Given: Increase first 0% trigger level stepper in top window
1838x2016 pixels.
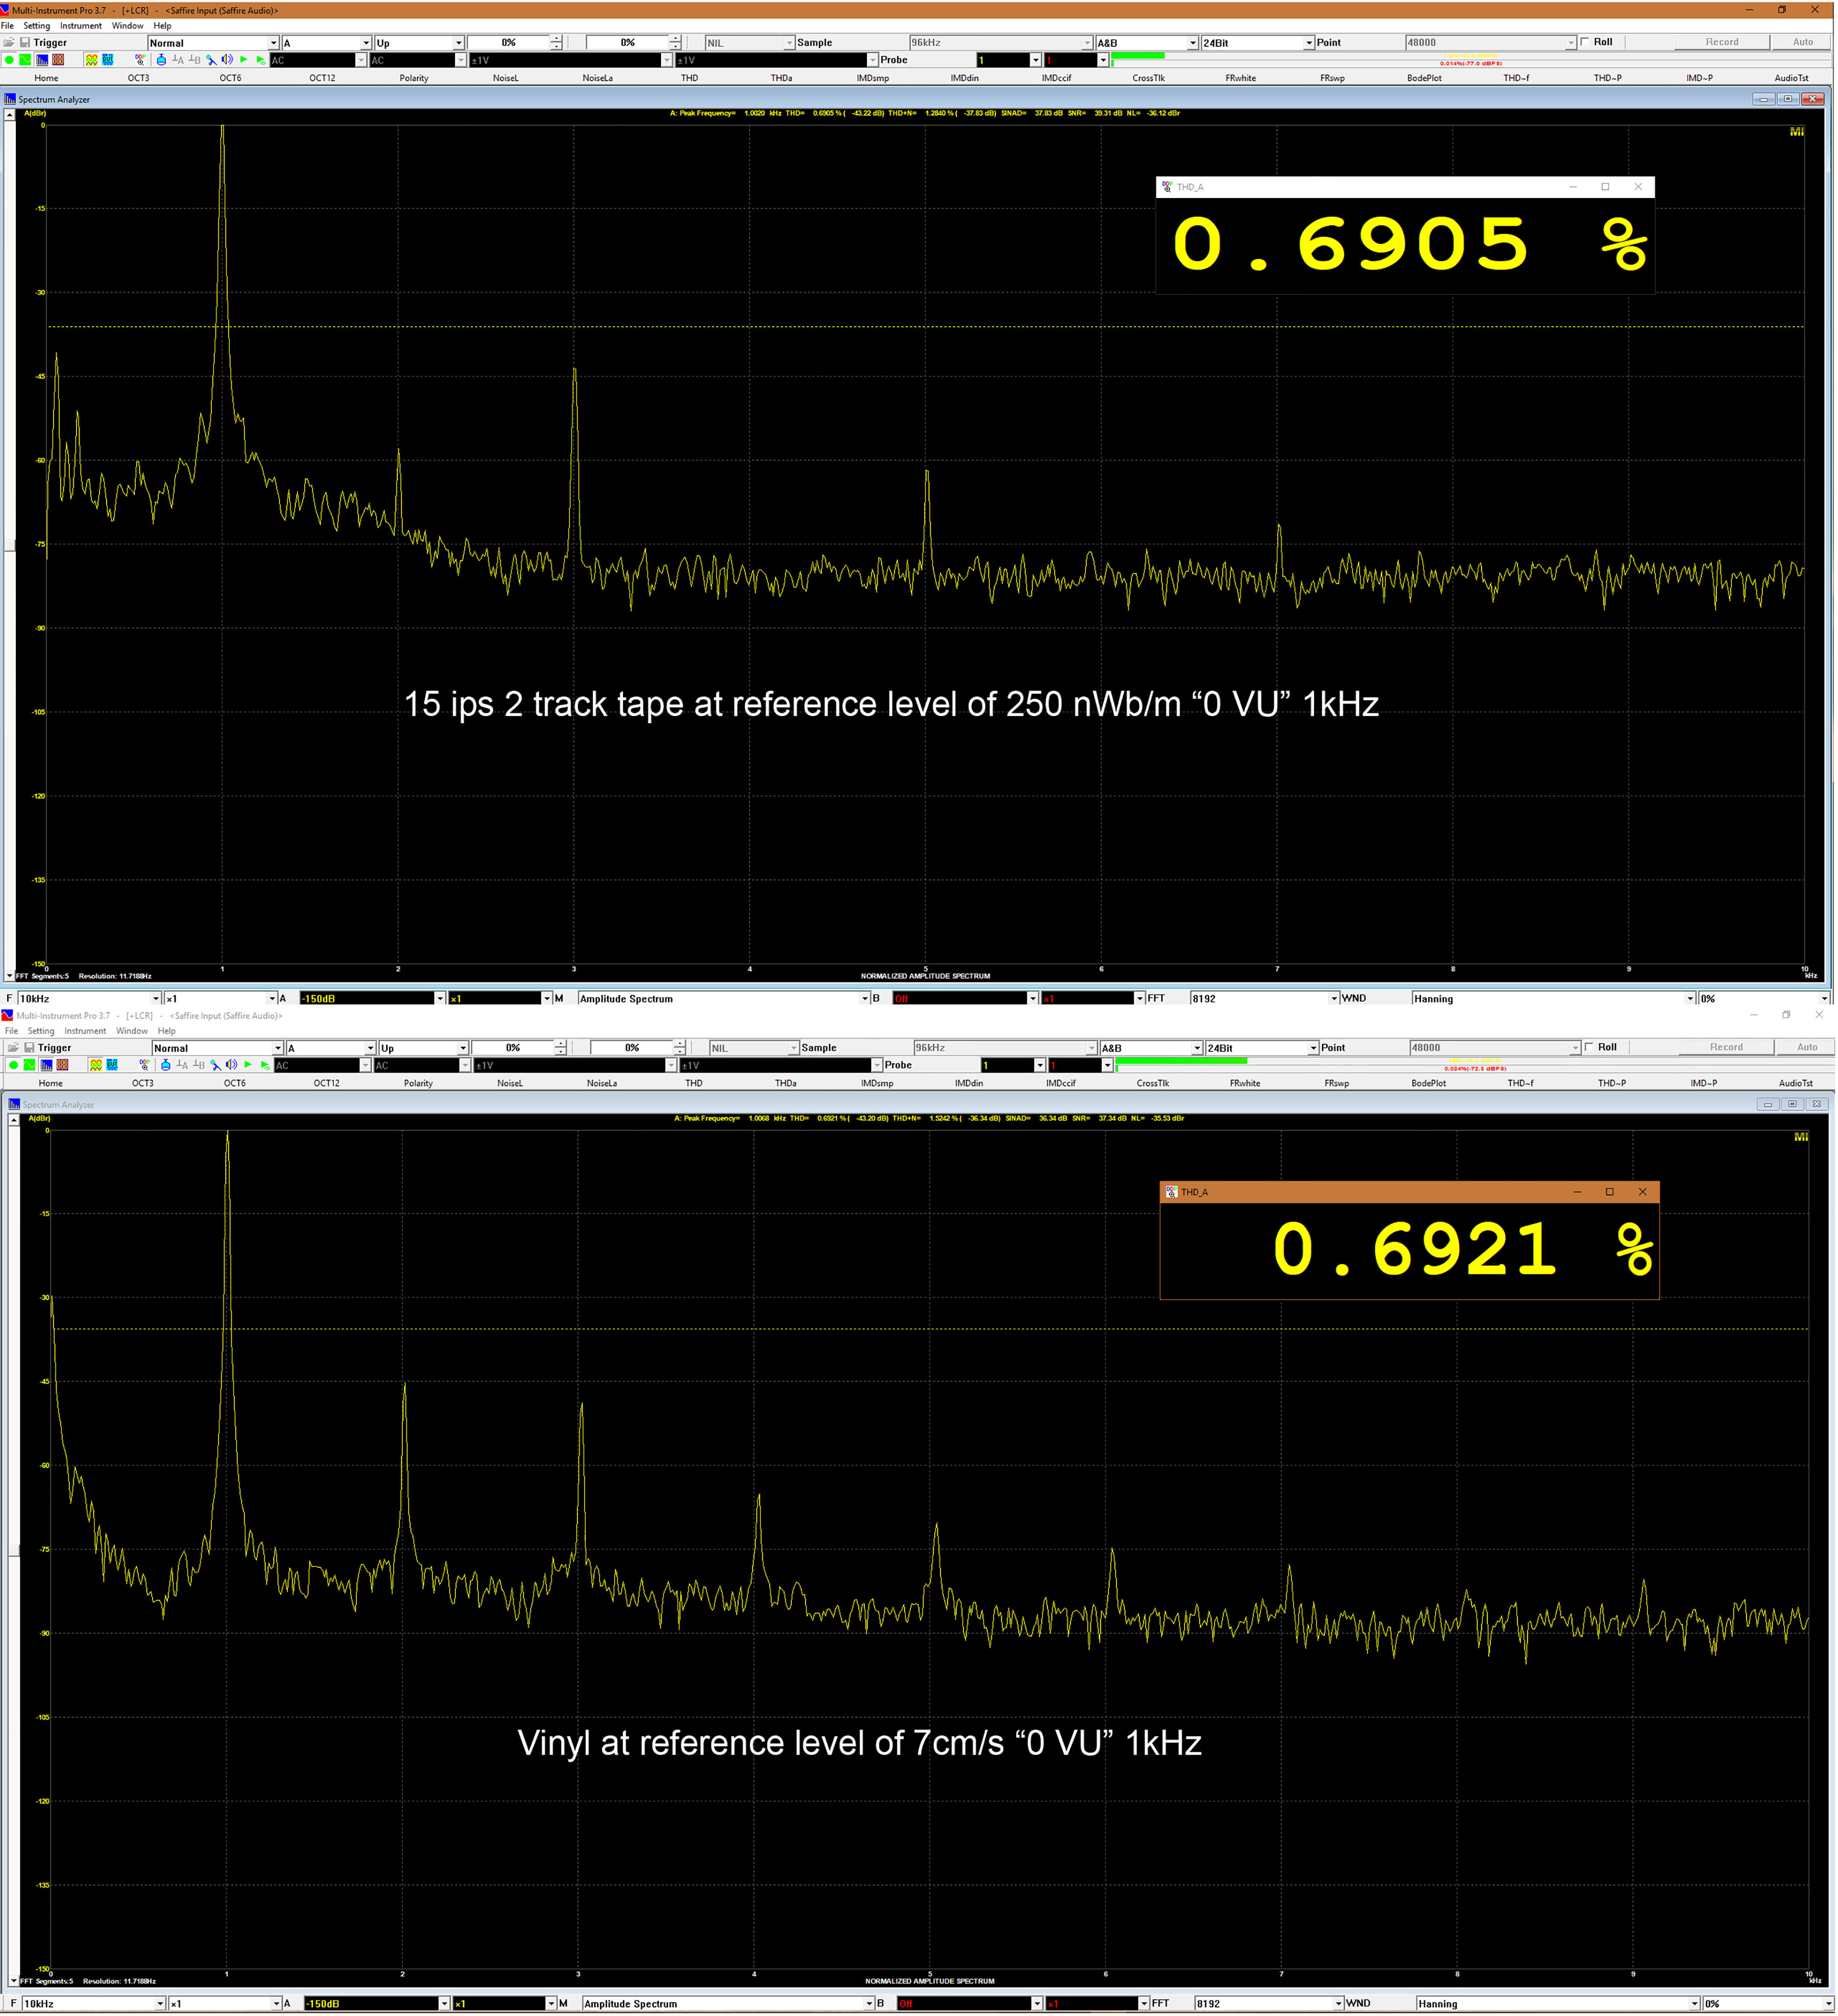Looking at the screenshot, I should coord(558,39).
